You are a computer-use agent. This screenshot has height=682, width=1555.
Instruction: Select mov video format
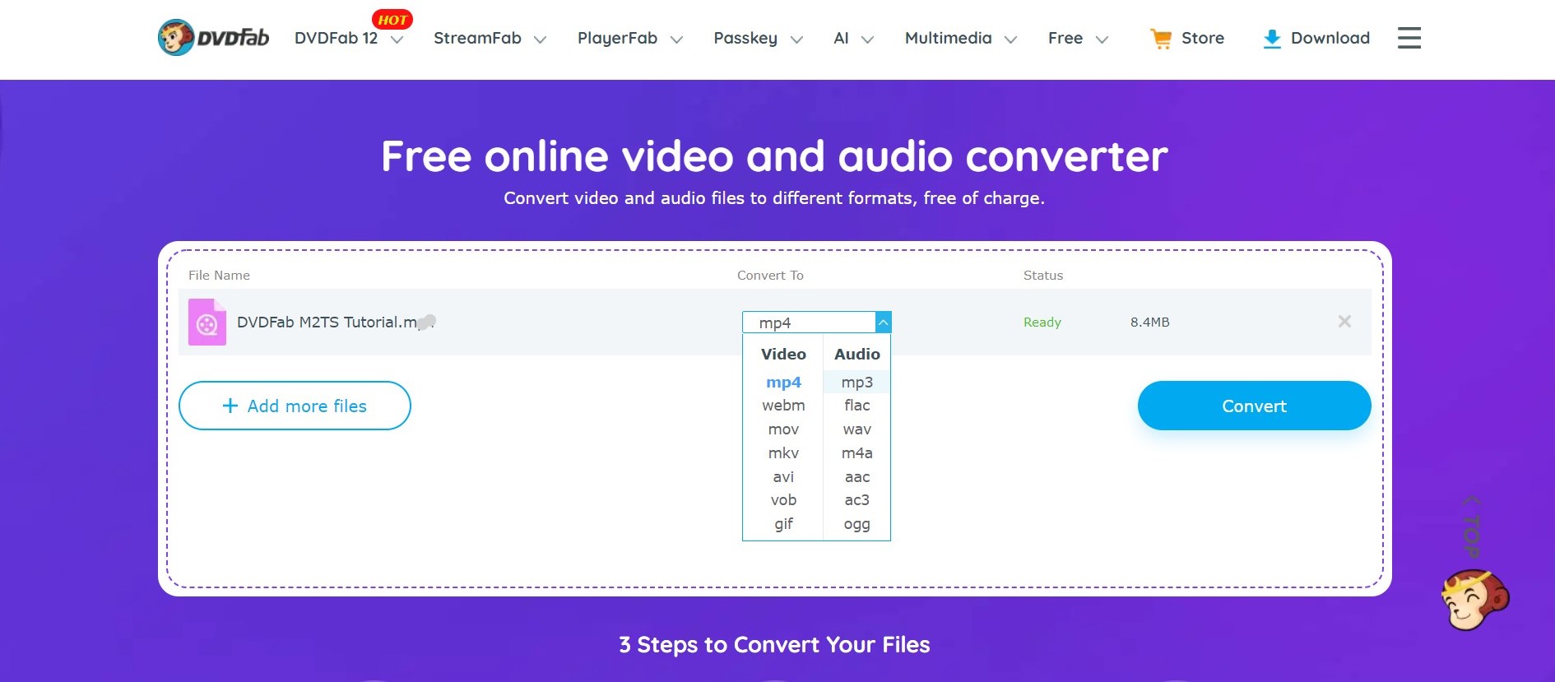pos(783,429)
